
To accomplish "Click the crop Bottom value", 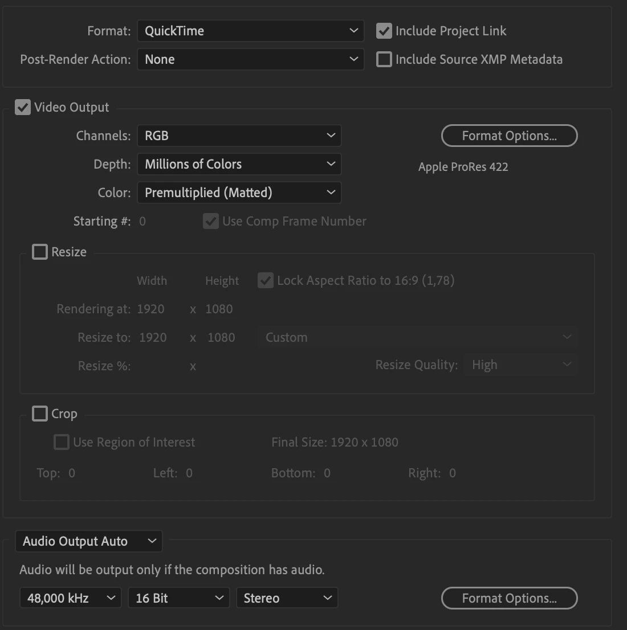I will (327, 473).
